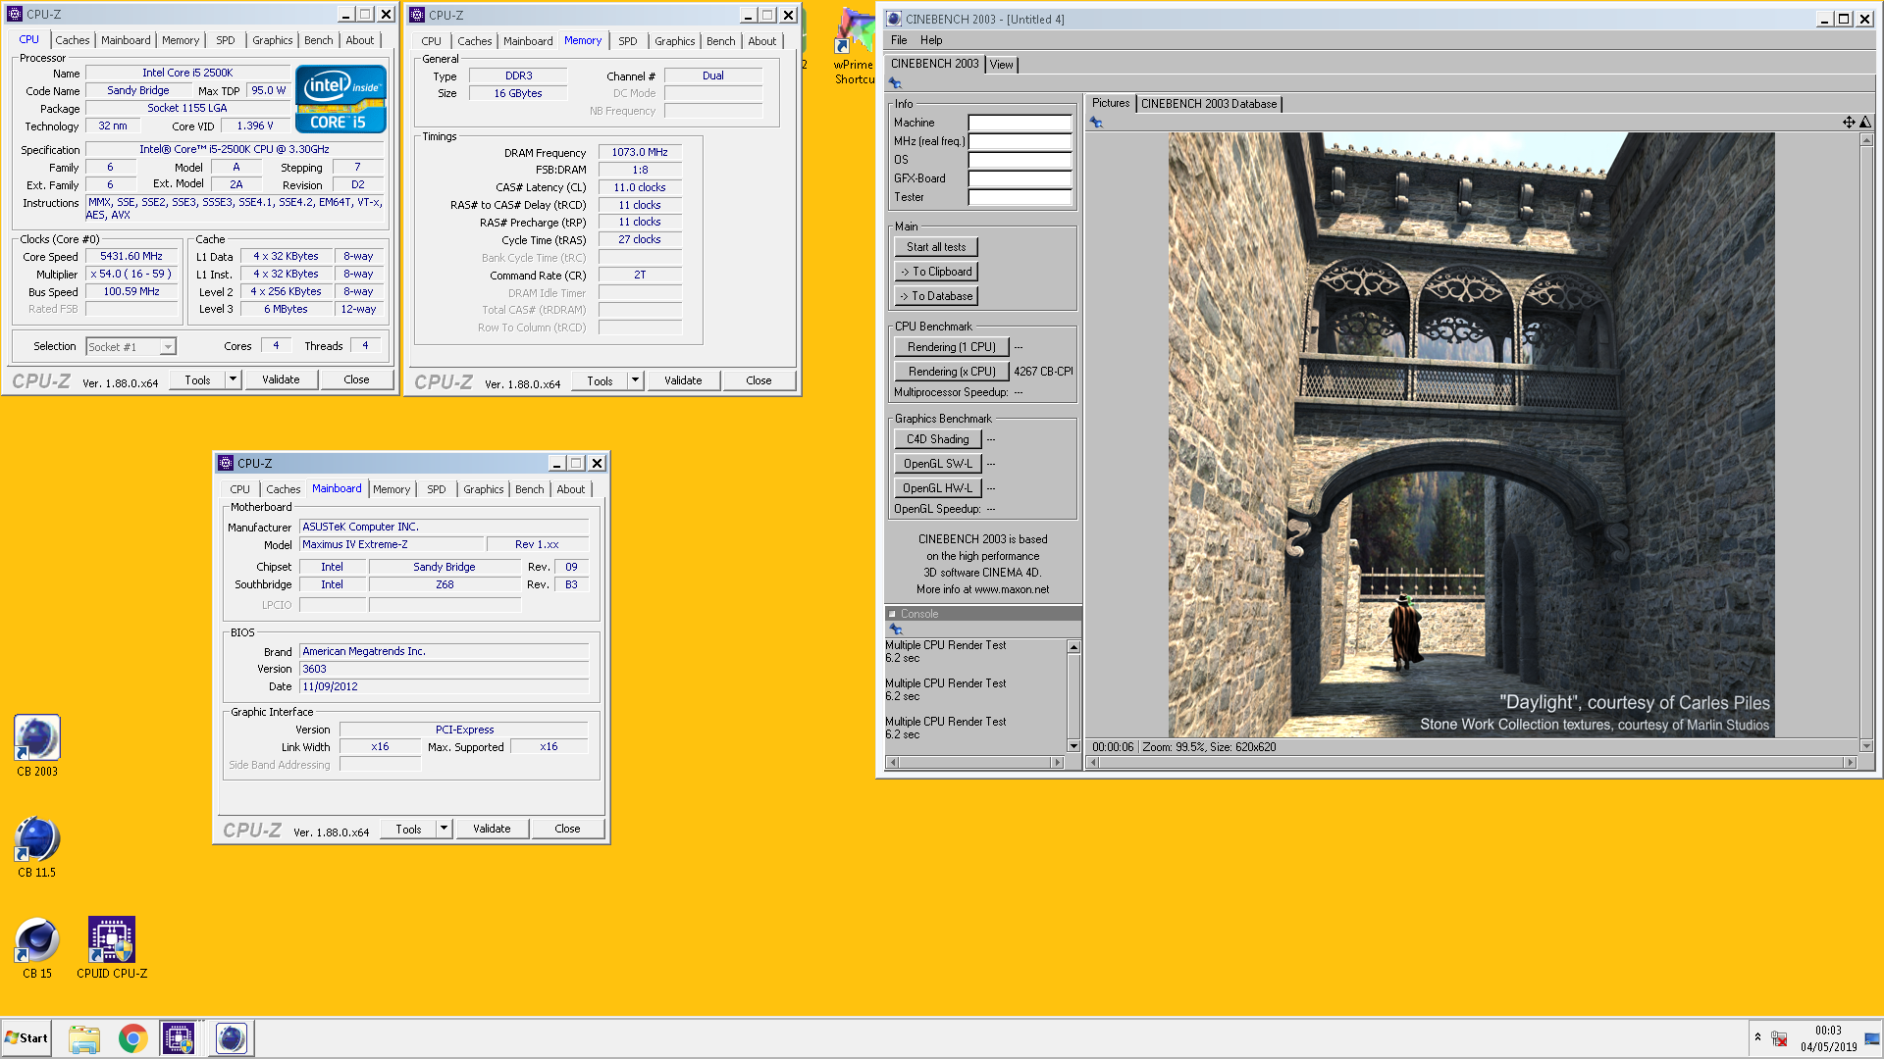The height and width of the screenshot is (1059, 1884).
Task: Open the Socket #1 selection dropdown
Action: (168, 347)
